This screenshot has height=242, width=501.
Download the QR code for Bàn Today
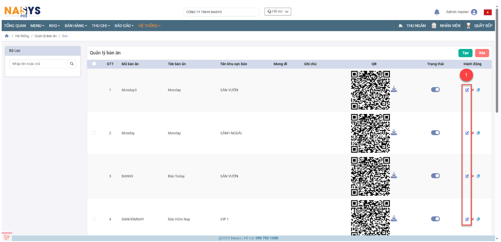point(394,176)
